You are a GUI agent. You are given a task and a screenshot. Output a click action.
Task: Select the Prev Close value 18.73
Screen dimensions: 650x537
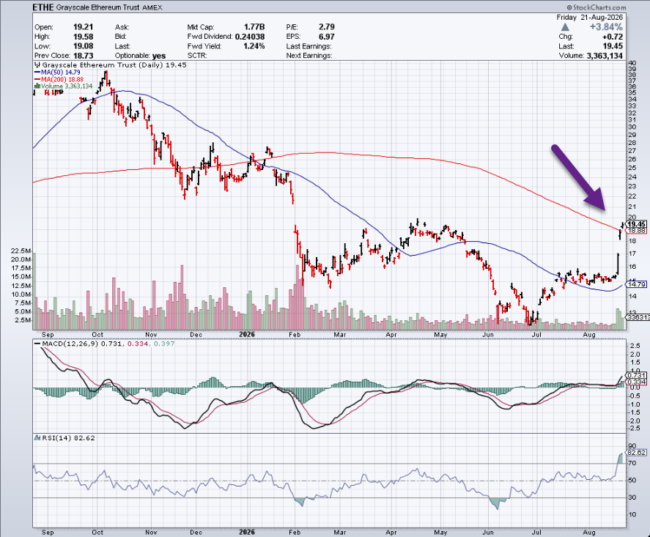pyautogui.click(x=84, y=56)
